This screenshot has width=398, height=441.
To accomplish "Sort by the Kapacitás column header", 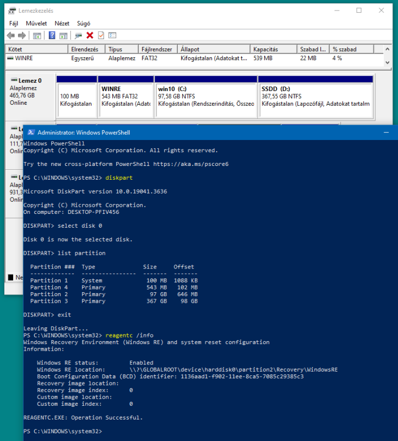I will coord(274,49).
